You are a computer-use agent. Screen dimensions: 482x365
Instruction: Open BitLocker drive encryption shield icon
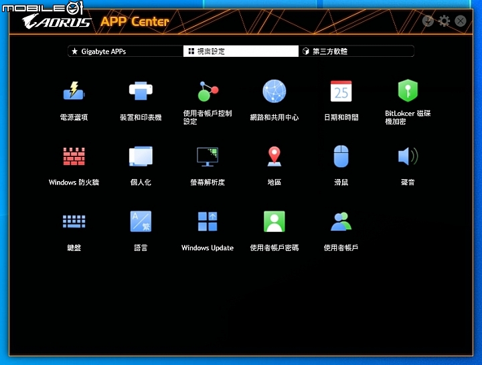coord(408,90)
